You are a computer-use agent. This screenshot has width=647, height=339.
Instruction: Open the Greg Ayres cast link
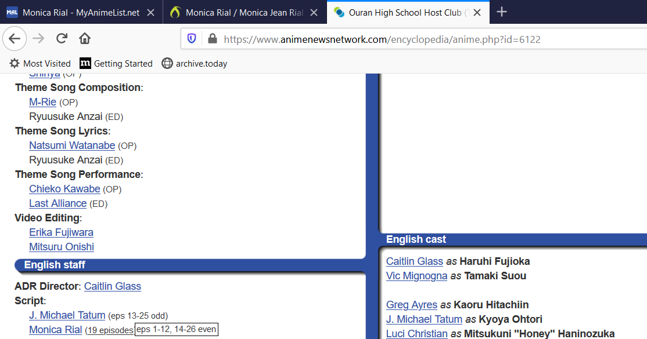[412, 304]
